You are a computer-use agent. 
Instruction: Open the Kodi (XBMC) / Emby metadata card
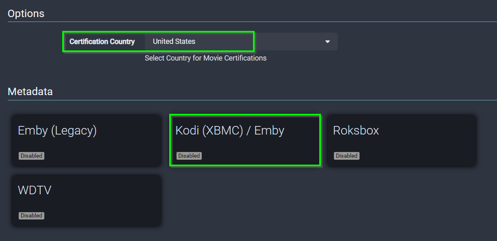(245, 141)
